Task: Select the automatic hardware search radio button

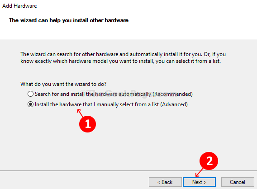Action: pyautogui.click(x=30, y=94)
